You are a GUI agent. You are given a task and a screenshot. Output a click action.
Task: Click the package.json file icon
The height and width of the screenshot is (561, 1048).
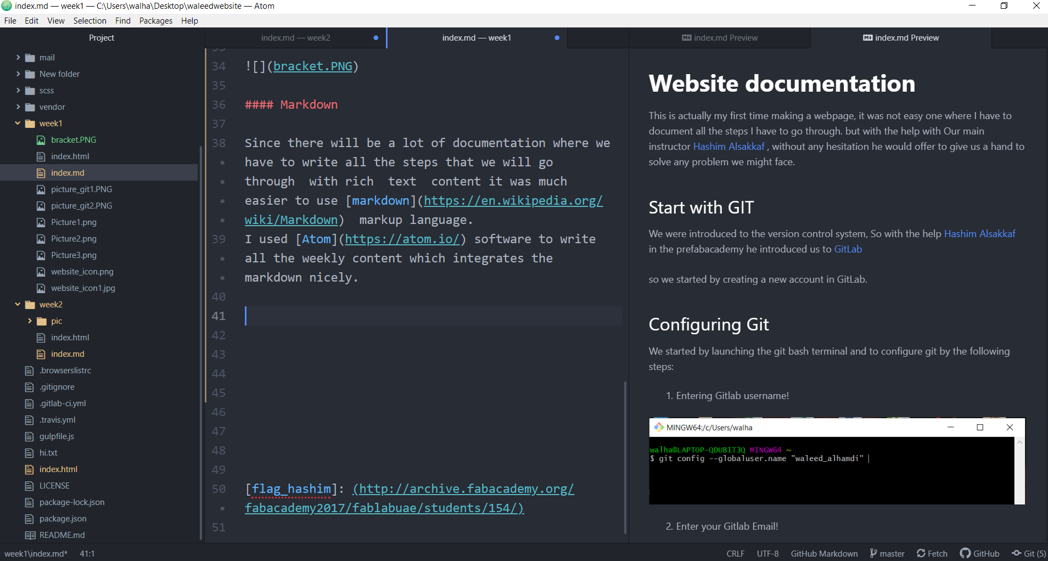[30, 519]
